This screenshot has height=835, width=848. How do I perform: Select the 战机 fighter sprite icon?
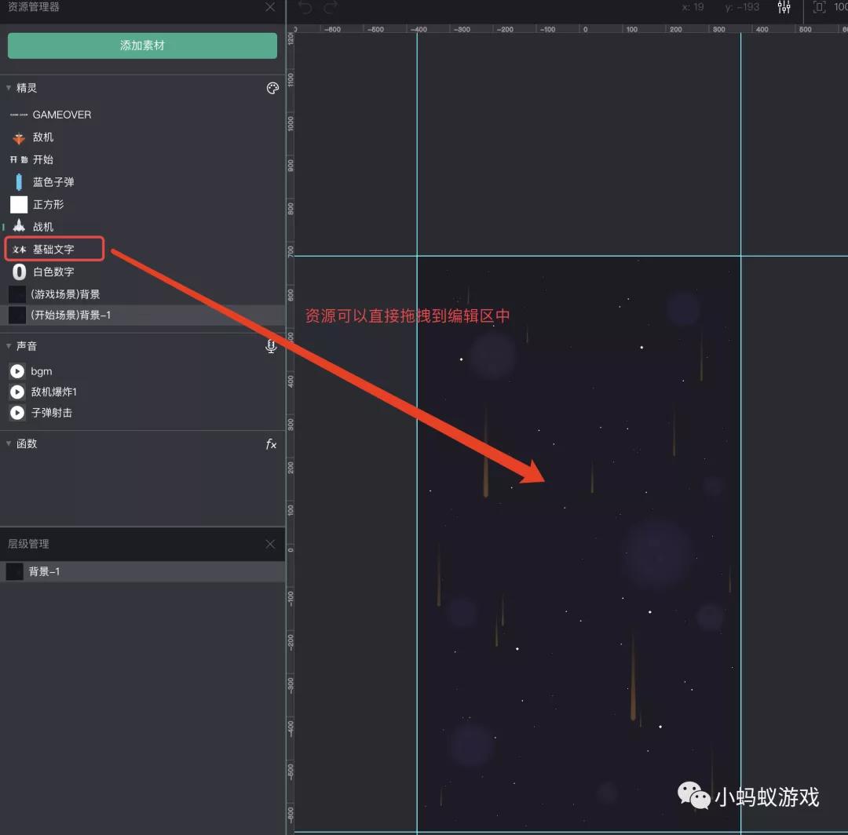[19, 227]
